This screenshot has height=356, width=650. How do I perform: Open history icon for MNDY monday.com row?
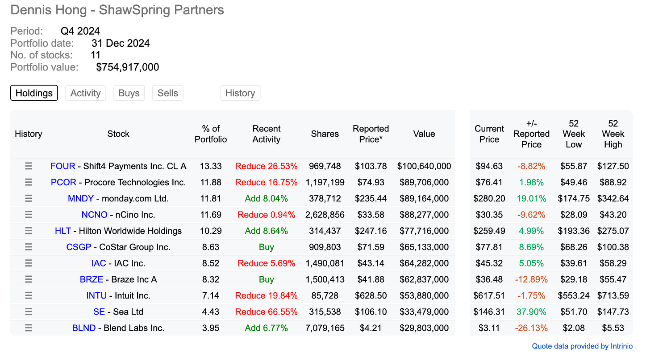point(28,199)
